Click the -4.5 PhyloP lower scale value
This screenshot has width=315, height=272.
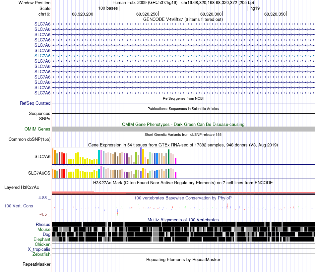tap(43, 214)
